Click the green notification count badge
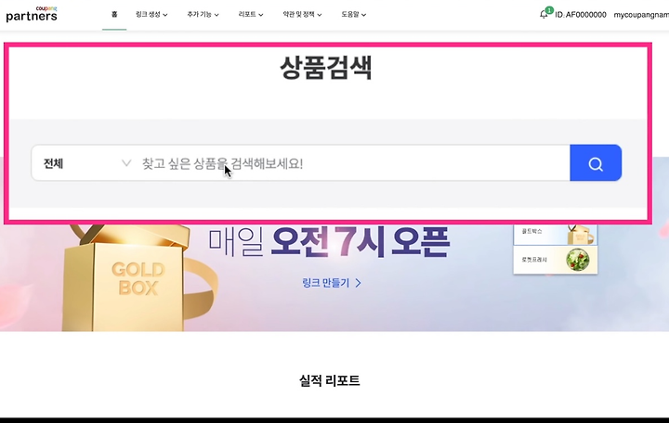The image size is (669, 423). point(549,10)
